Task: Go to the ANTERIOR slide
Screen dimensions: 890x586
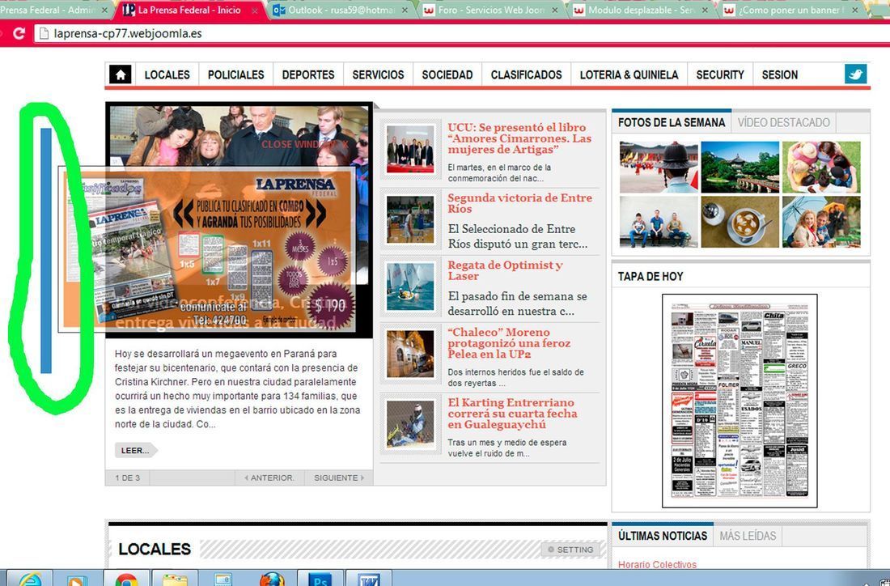Action: [x=269, y=478]
